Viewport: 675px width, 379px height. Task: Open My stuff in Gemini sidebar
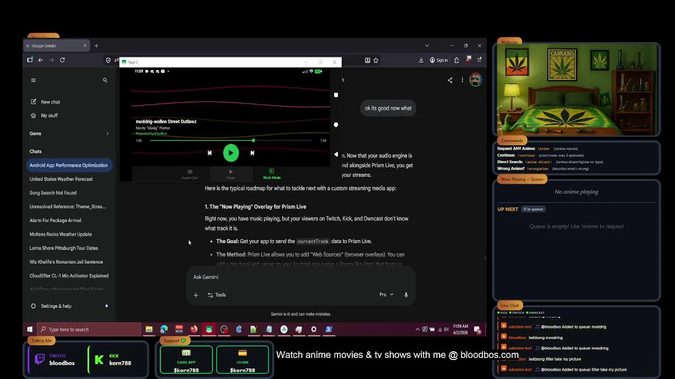[x=44, y=116]
